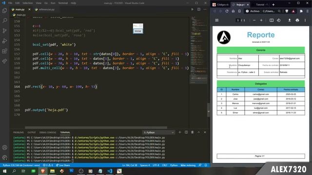Fit the PDF to page
The height and width of the screenshot is (175, 312).
[x=272, y=20]
